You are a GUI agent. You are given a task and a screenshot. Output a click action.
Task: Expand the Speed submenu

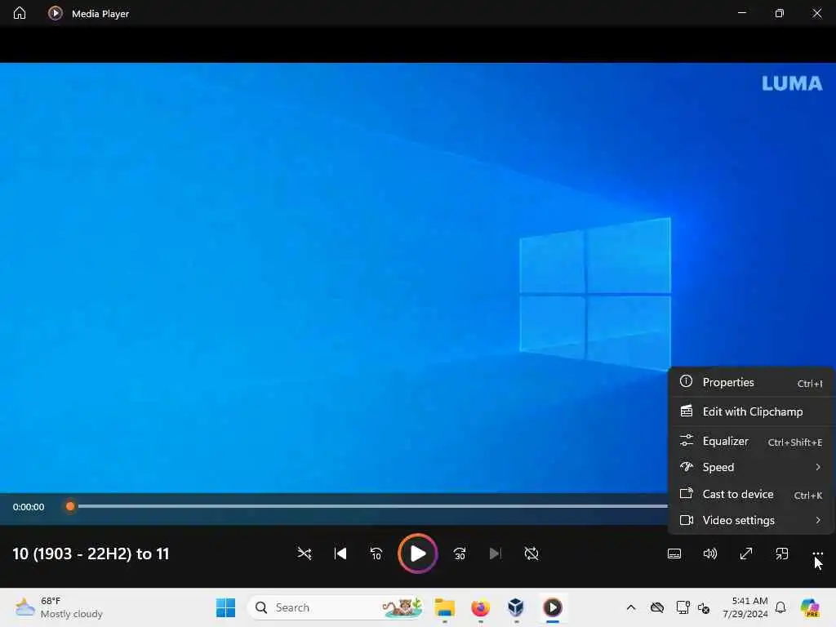751,467
